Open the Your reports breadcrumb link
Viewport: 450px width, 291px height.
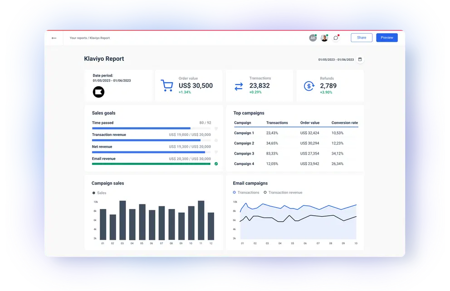(x=78, y=38)
